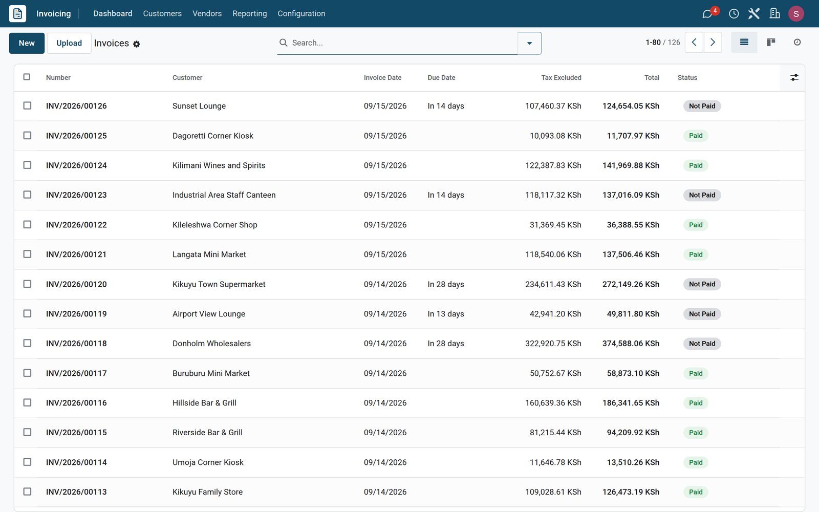The height and width of the screenshot is (512, 819).
Task: Sort by the Total column header
Action: (x=652, y=78)
